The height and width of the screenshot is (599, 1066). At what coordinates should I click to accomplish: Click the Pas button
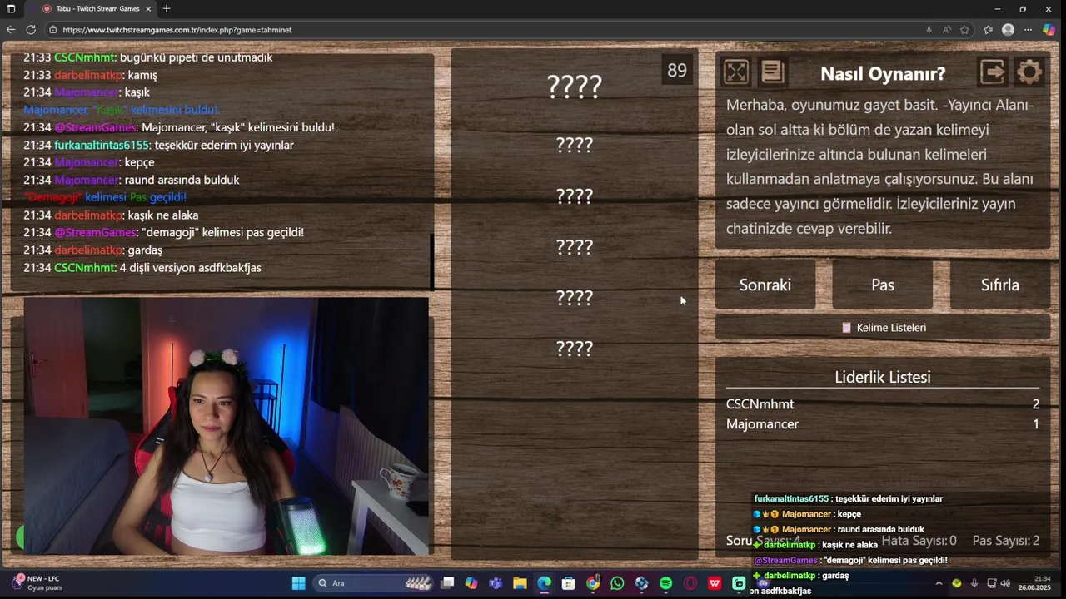[883, 285]
